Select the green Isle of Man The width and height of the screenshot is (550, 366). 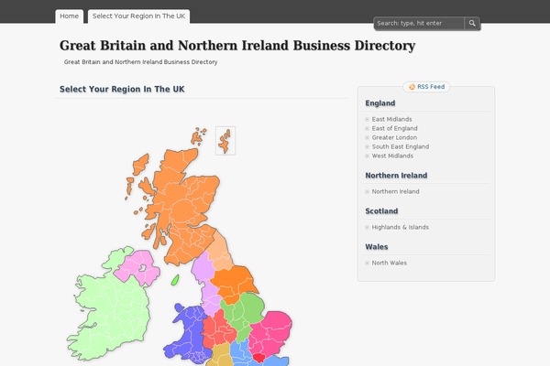(175, 280)
